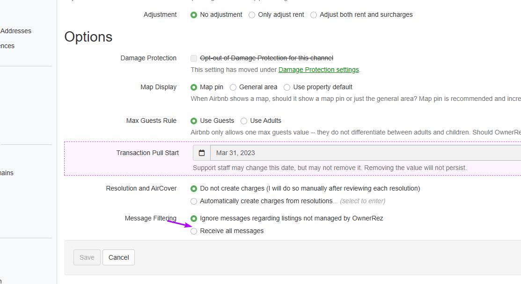
Task: Open Addresses in the left sidebar
Action: pos(16,31)
